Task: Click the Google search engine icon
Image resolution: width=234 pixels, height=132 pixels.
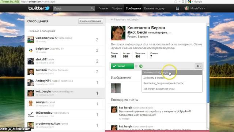Action: tap(189, 1)
